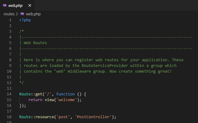
Task: Place cursor on the <?php opening tag
Action: point(25,20)
